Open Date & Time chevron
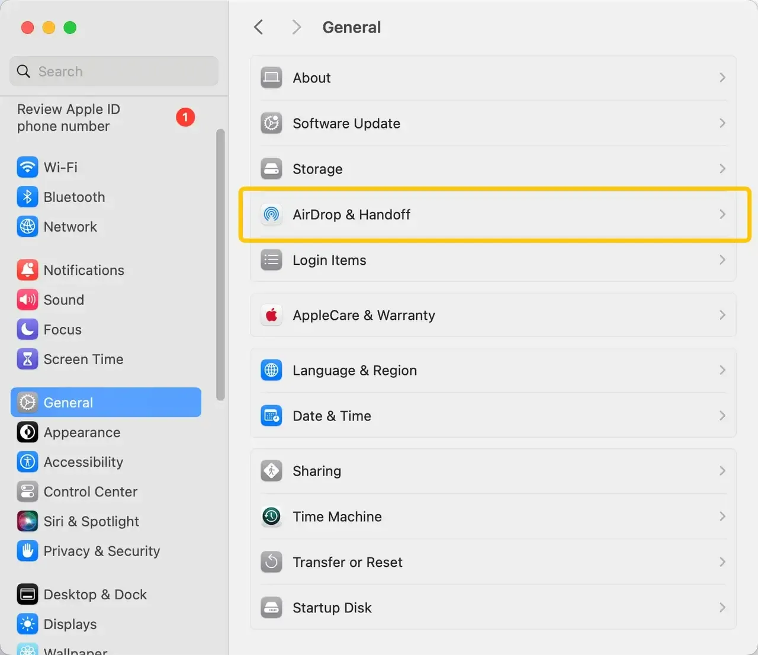758x655 pixels. tap(722, 416)
